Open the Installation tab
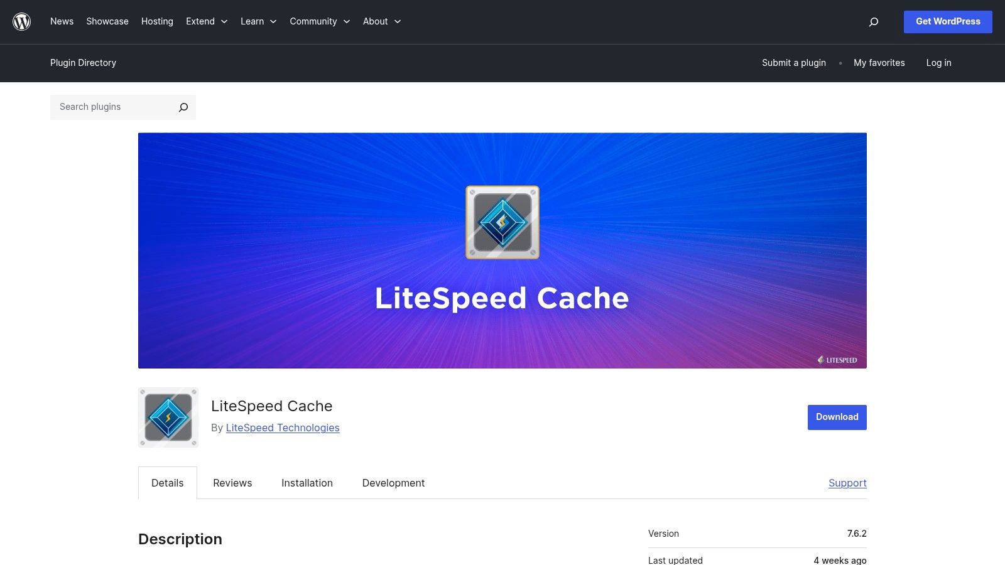Screen dimensions: 1005x565 (x=307, y=483)
